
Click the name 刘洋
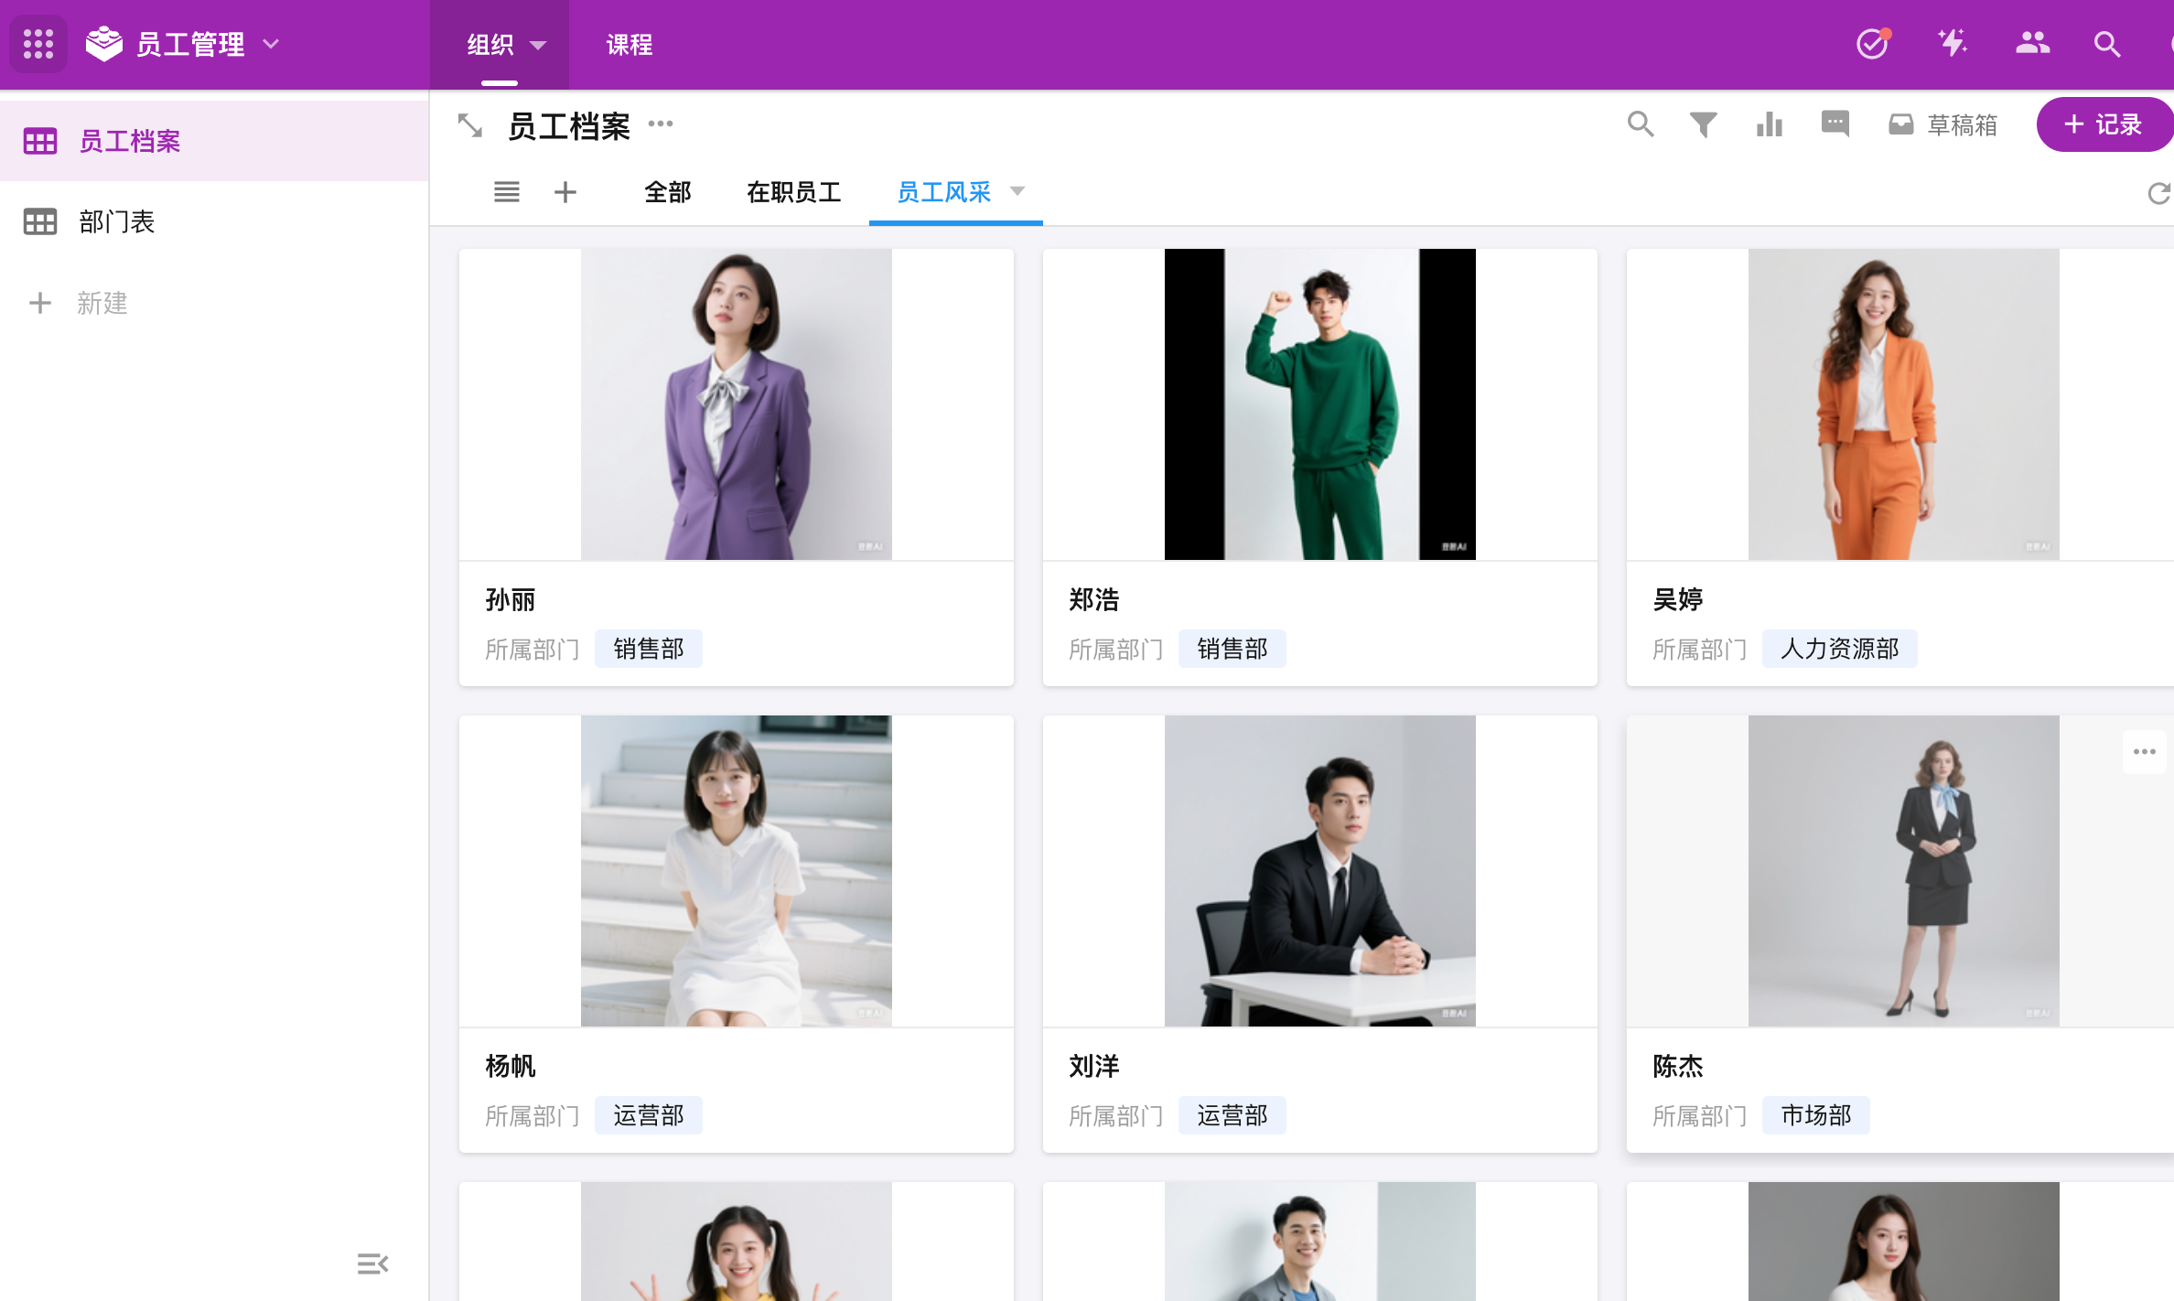tap(1094, 1067)
